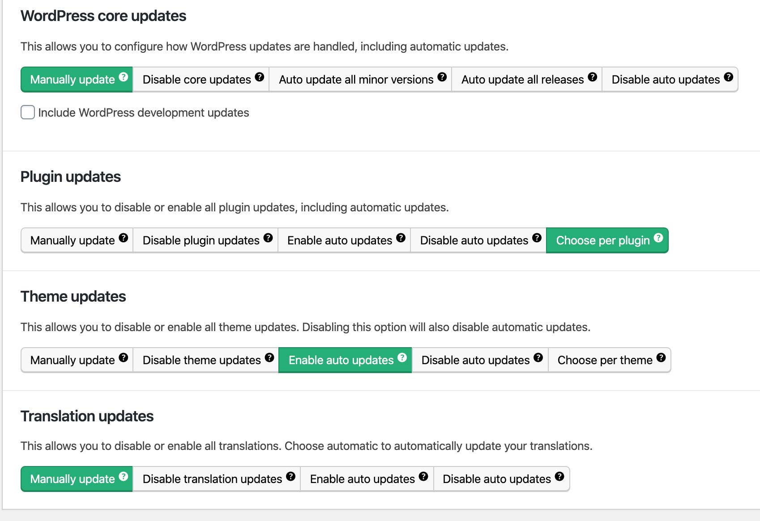Open help icon beside plugin Manually update
The width and height of the screenshot is (760, 521).
click(x=124, y=238)
